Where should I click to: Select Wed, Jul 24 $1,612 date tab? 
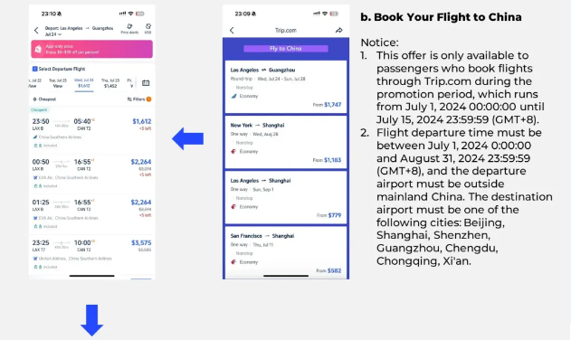click(84, 83)
